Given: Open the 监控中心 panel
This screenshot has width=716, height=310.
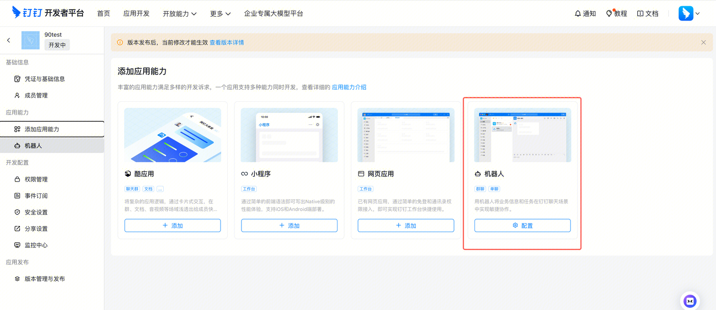Looking at the screenshot, I should [x=36, y=245].
